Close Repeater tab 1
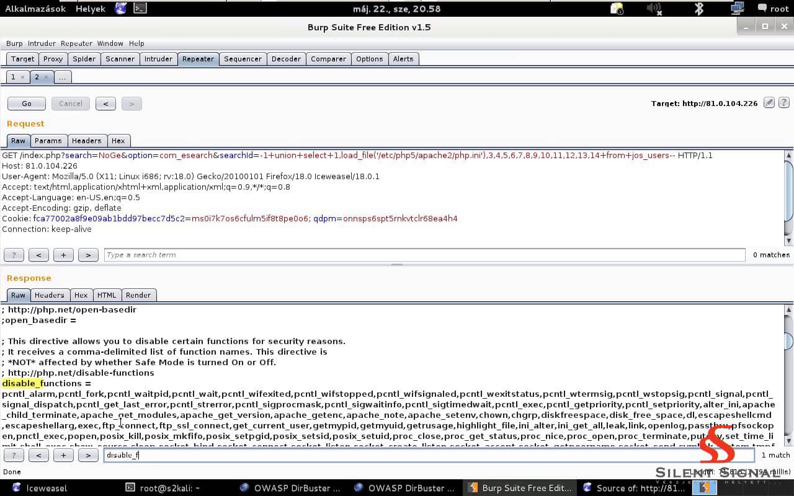 (22, 77)
